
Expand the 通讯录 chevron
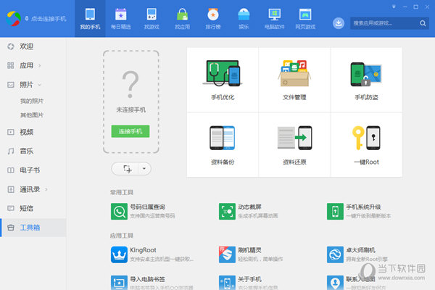coord(46,189)
